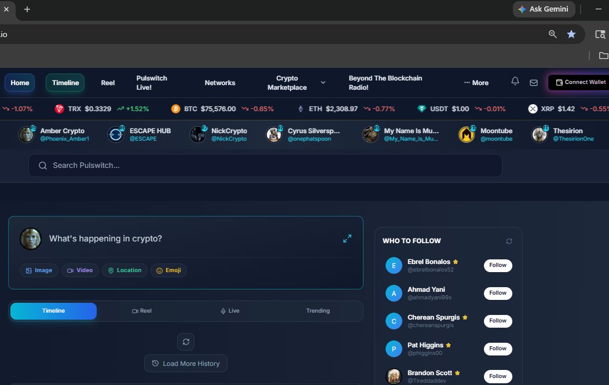
Task: Open the Emoji picker
Action: click(168, 270)
